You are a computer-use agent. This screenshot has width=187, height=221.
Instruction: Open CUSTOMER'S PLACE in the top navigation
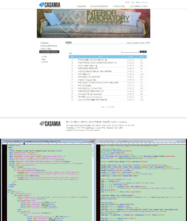139,6
